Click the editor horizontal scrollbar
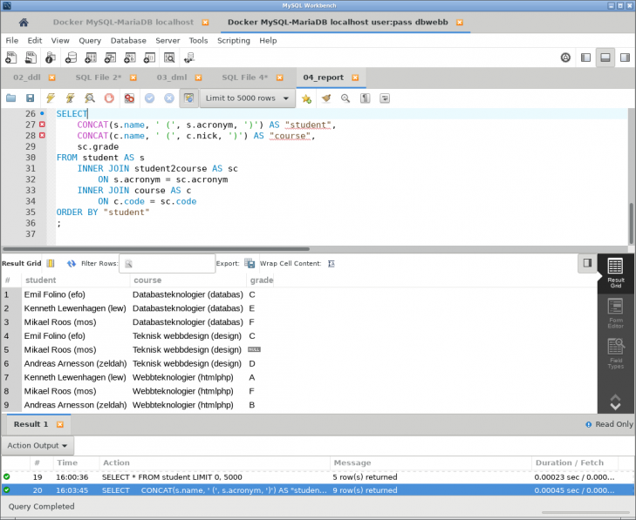The height and width of the screenshot is (520, 636). coord(156,249)
